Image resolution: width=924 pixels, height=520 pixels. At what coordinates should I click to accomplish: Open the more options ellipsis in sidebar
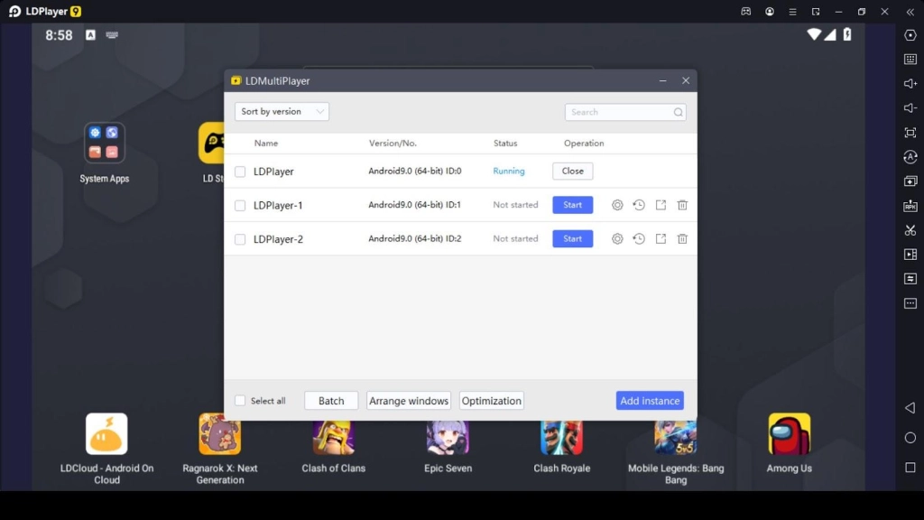[x=910, y=303]
